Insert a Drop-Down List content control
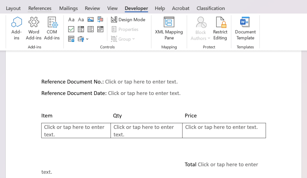Image resolution: width=307 pixels, height=178 pixels. tap(90, 29)
